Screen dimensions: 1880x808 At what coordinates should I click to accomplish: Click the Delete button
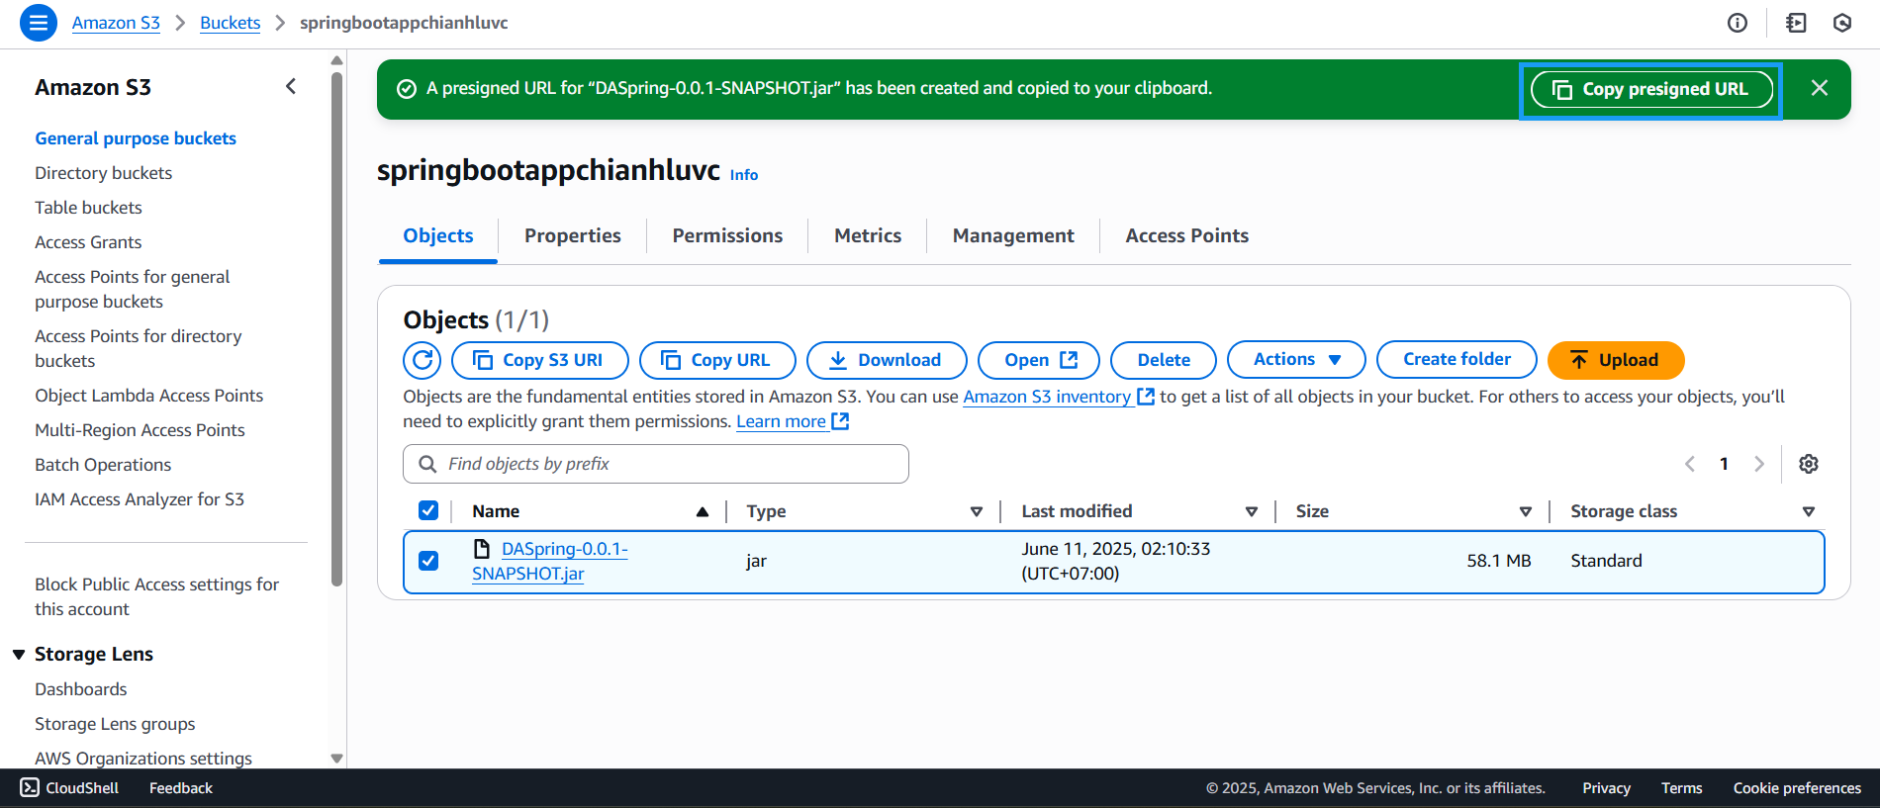click(1164, 360)
